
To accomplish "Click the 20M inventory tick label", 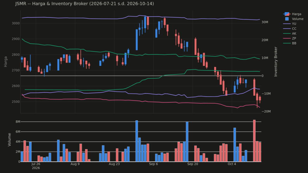I will click(265, 40).
